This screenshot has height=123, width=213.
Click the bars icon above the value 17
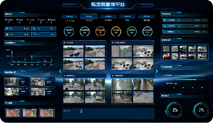pyautogui.click(x=6, y=20)
